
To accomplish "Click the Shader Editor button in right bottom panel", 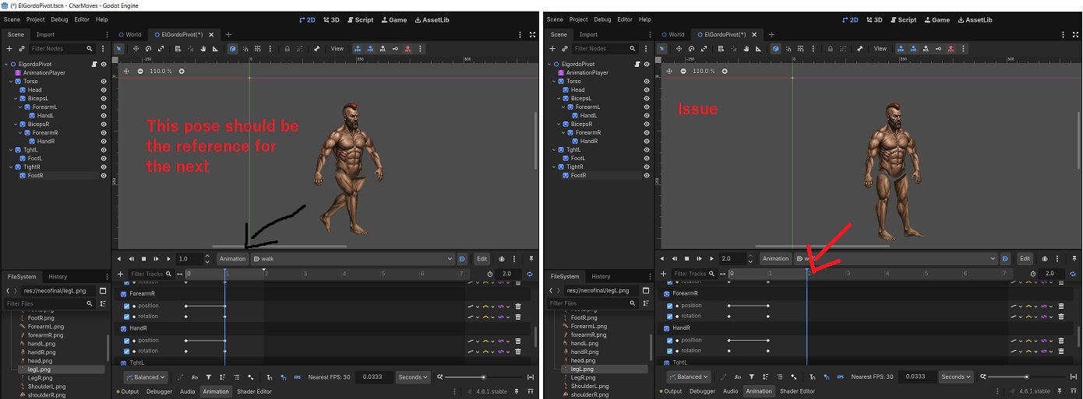I will coord(797,391).
